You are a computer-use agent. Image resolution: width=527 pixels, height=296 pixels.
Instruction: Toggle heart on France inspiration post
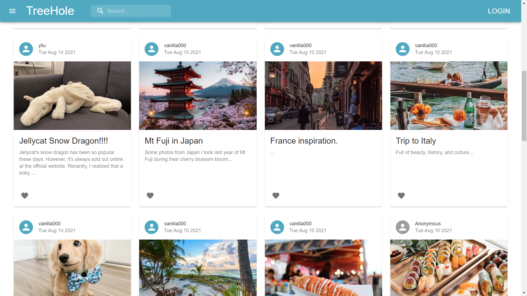[x=276, y=195]
